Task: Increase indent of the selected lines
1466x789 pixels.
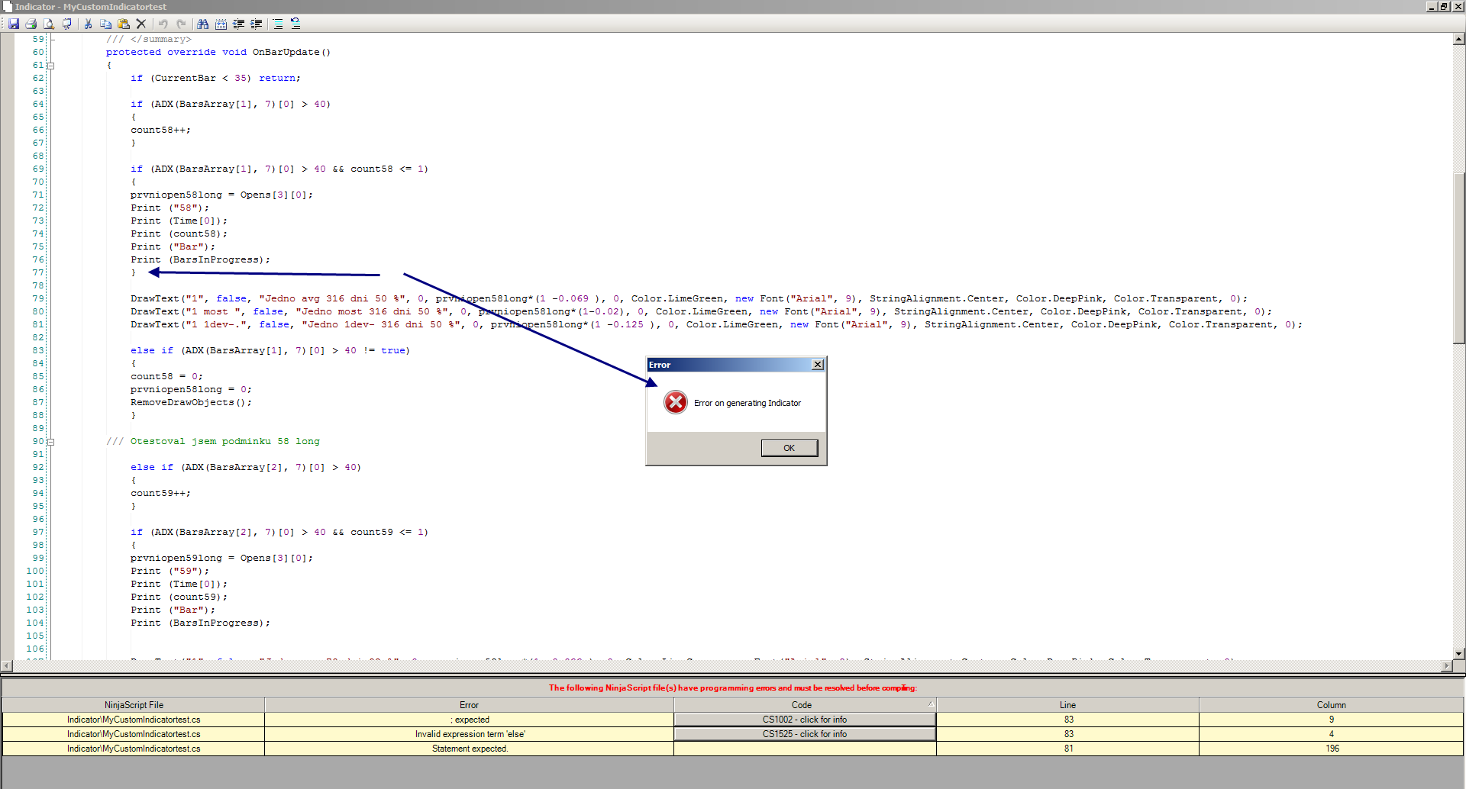Action: tap(257, 24)
